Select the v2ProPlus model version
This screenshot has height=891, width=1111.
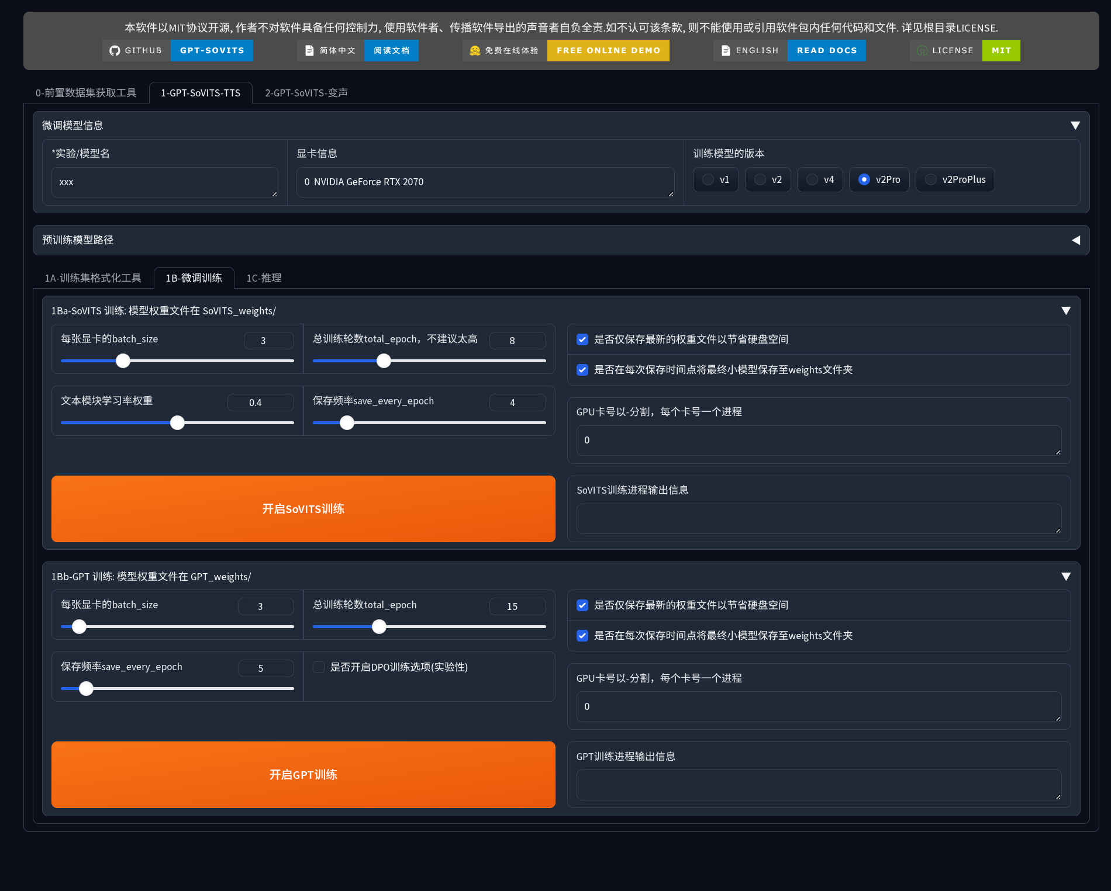coord(931,180)
